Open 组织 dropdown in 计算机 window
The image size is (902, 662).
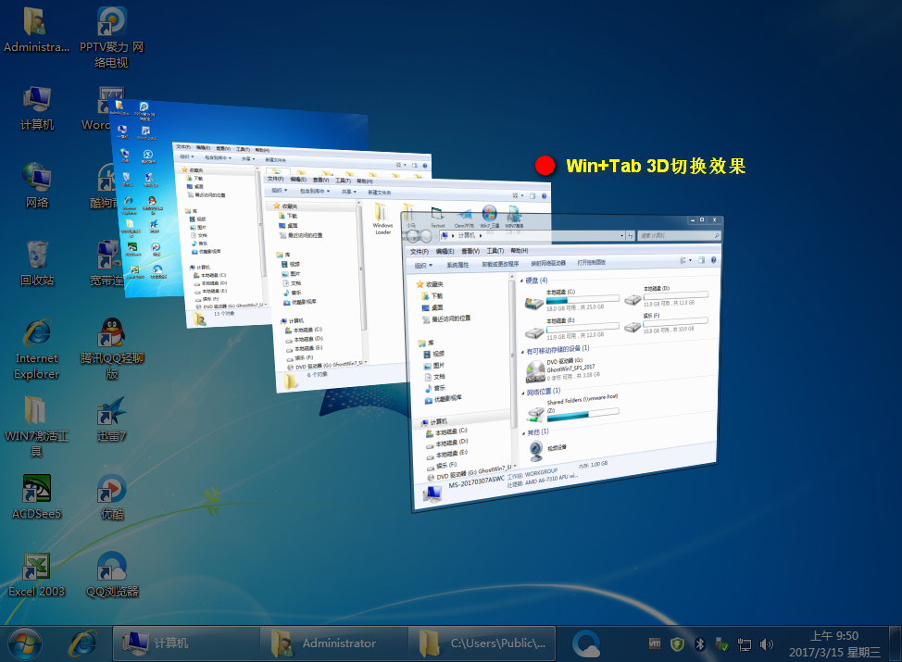pos(423,265)
